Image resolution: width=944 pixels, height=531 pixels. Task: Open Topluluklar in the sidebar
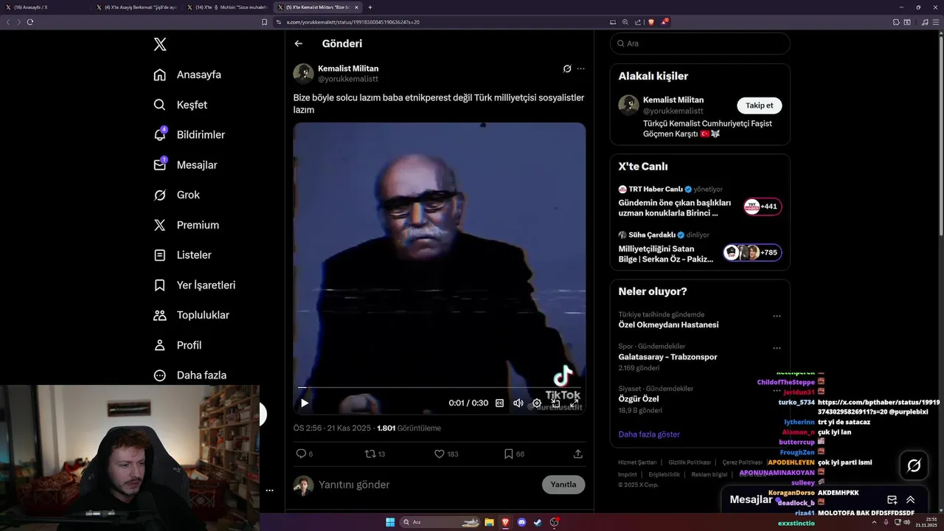(191, 315)
